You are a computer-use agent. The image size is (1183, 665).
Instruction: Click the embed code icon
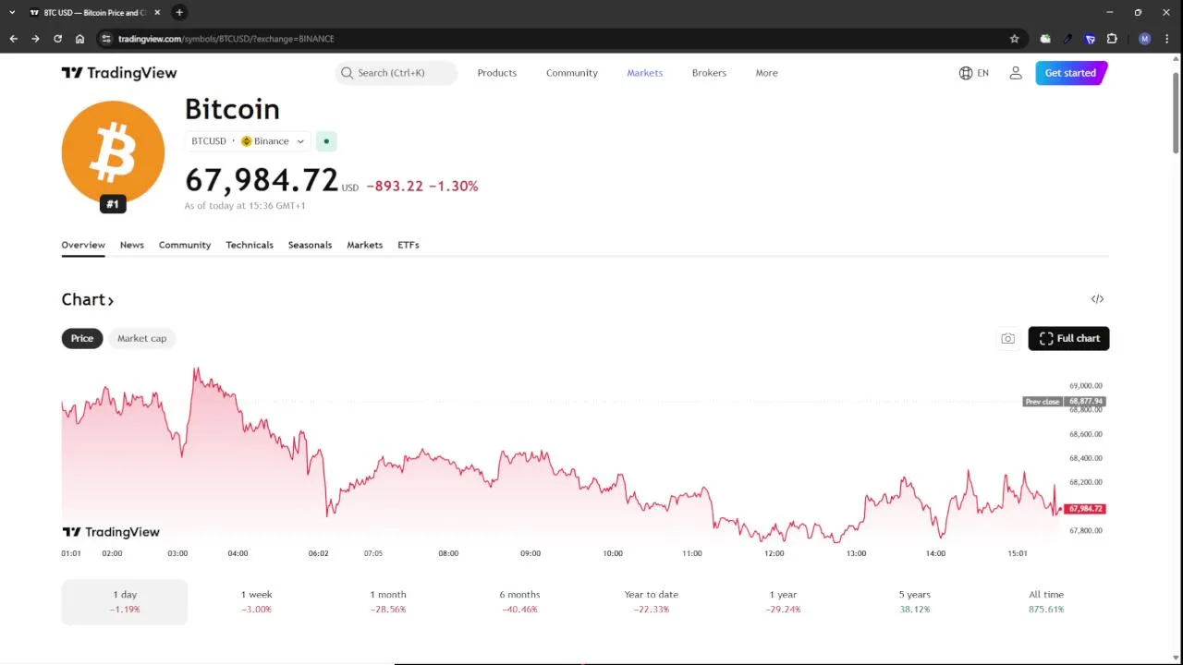click(x=1097, y=299)
